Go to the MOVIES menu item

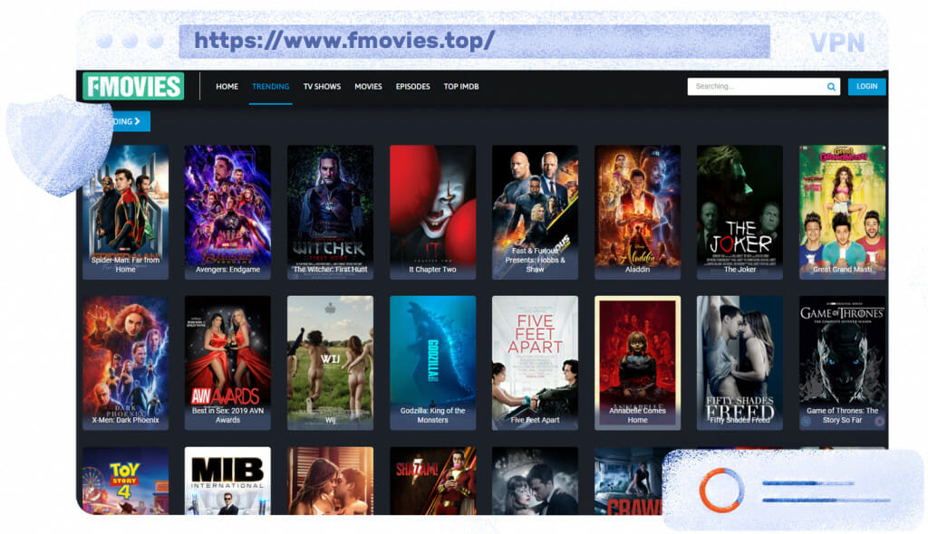[368, 86]
